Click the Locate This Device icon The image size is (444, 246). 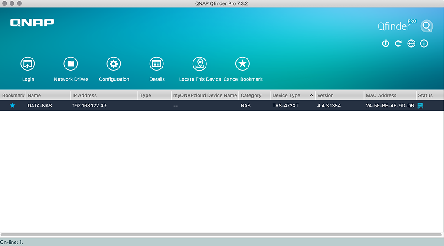[199, 64]
